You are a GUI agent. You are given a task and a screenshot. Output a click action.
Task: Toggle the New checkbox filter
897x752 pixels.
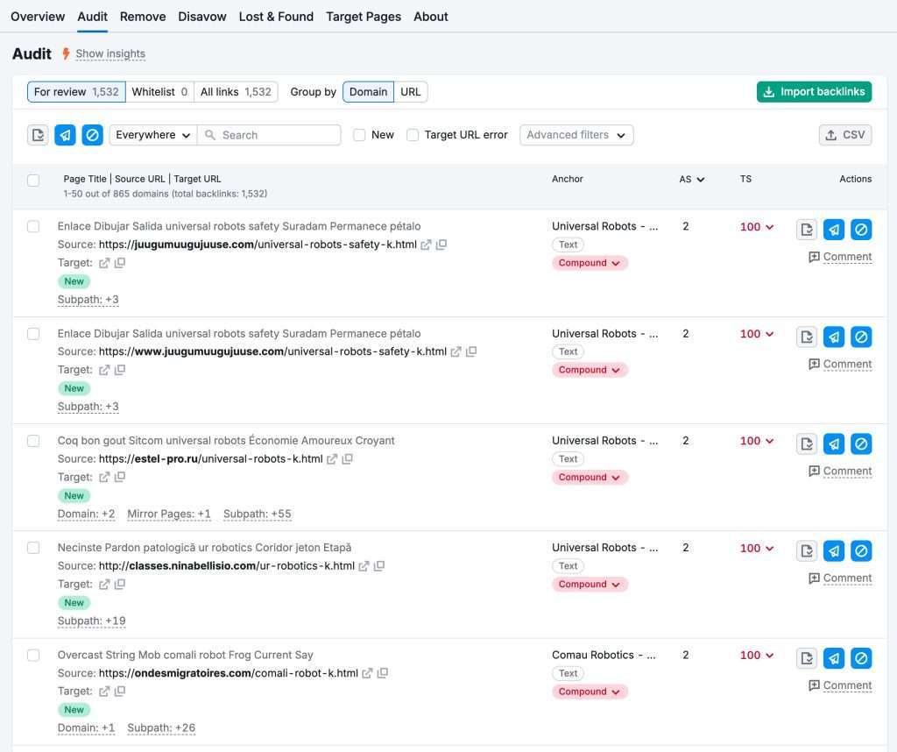point(359,135)
